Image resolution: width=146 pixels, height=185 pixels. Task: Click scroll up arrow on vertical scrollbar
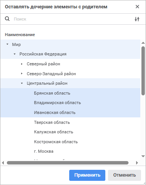tap(143, 43)
